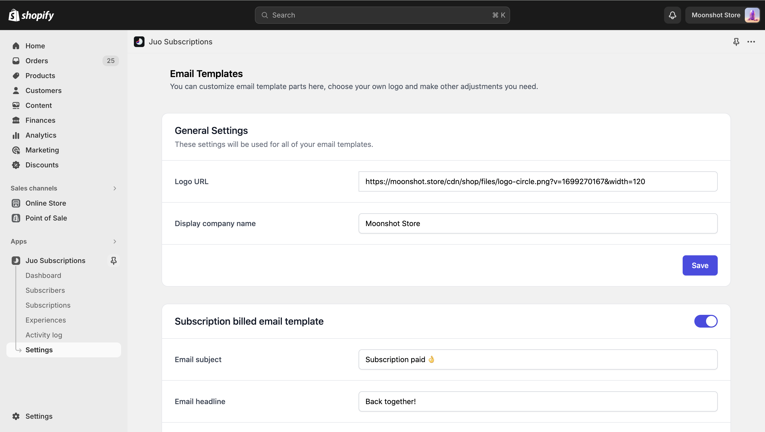Click the Email subject input field
Image resolution: width=765 pixels, height=432 pixels.
pyautogui.click(x=538, y=359)
